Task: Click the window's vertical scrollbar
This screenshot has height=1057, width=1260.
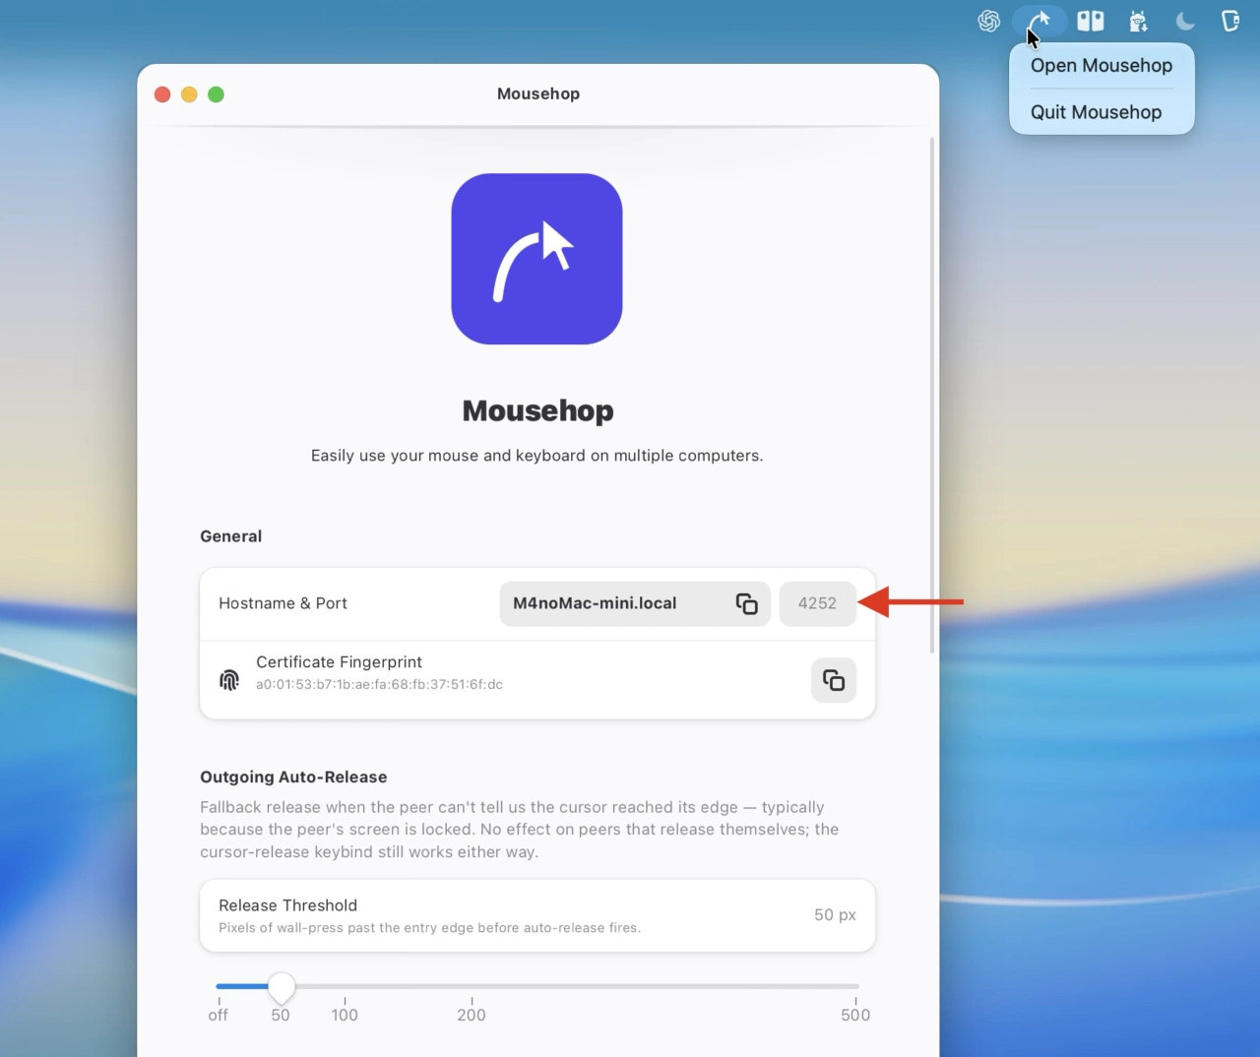Action: (932, 396)
